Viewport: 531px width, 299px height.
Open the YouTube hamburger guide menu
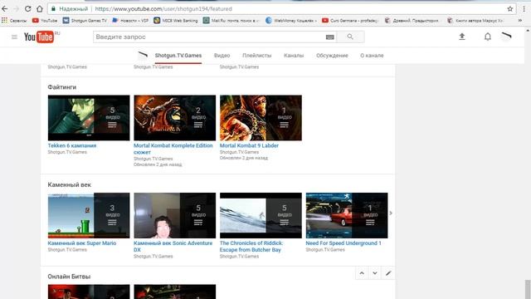[x=14, y=37]
